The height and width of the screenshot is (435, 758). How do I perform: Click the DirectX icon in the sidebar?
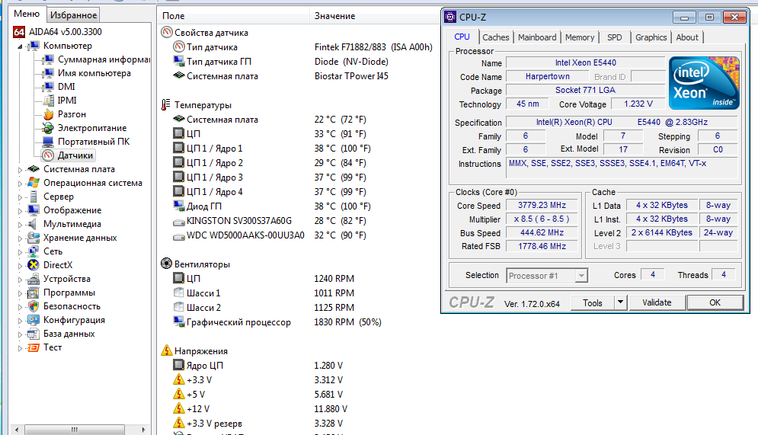click(x=33, y=265)
